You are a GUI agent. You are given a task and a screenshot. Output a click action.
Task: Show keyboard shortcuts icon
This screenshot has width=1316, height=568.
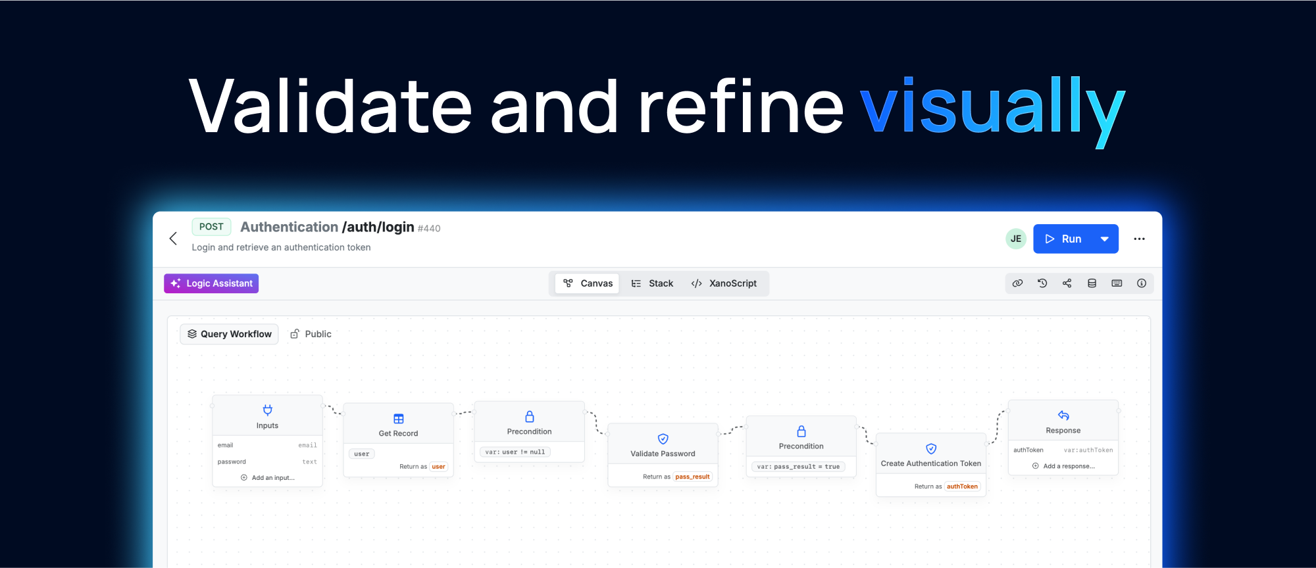click(x=1117, y=283)
